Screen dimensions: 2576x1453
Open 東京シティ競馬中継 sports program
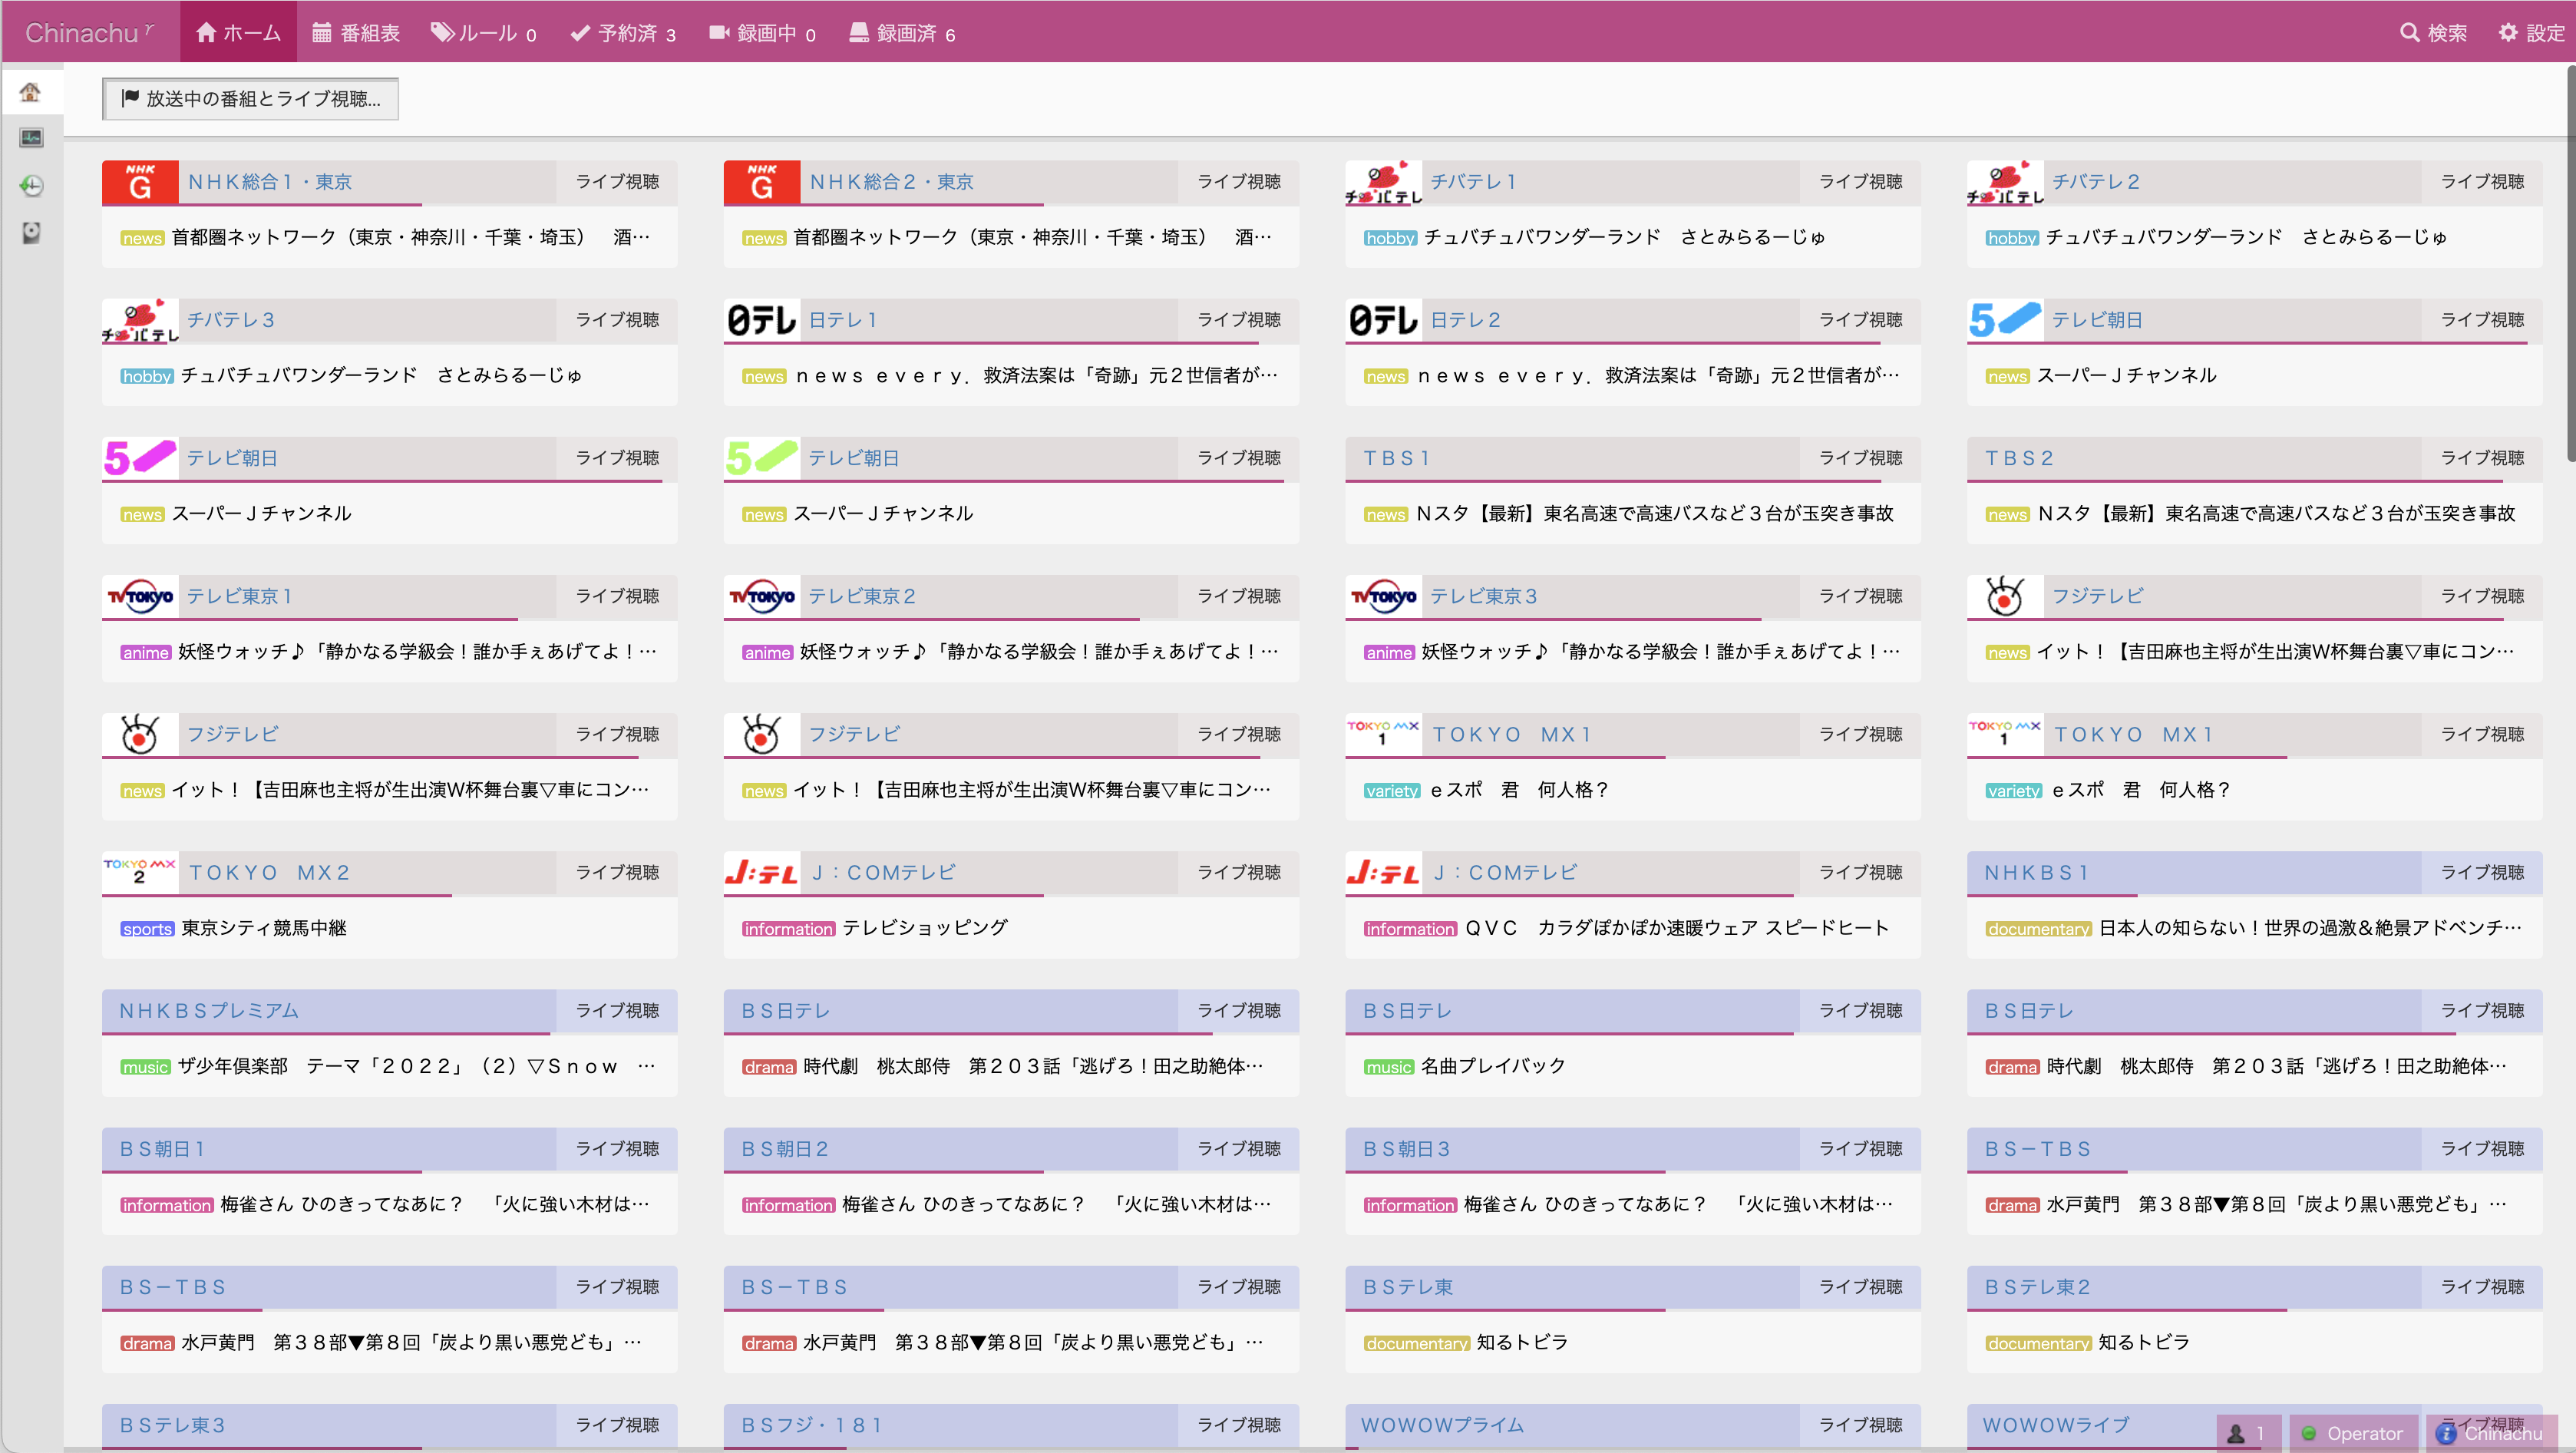pos(264,928)
